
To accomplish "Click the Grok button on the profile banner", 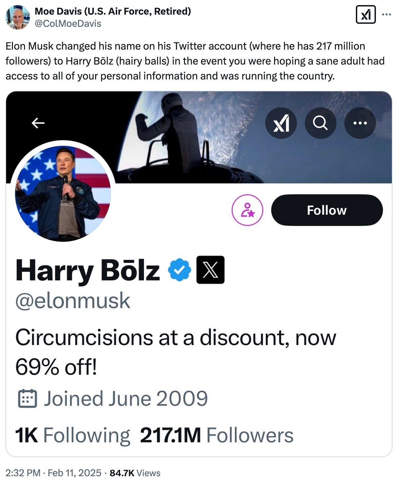I will (281, 123).
